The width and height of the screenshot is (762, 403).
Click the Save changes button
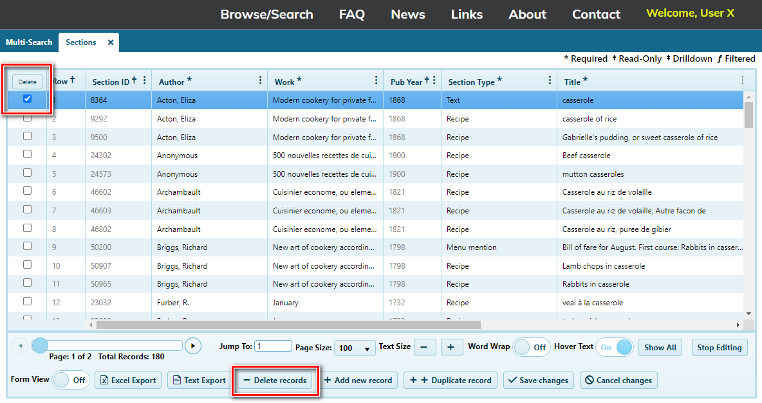coord(538,381)
